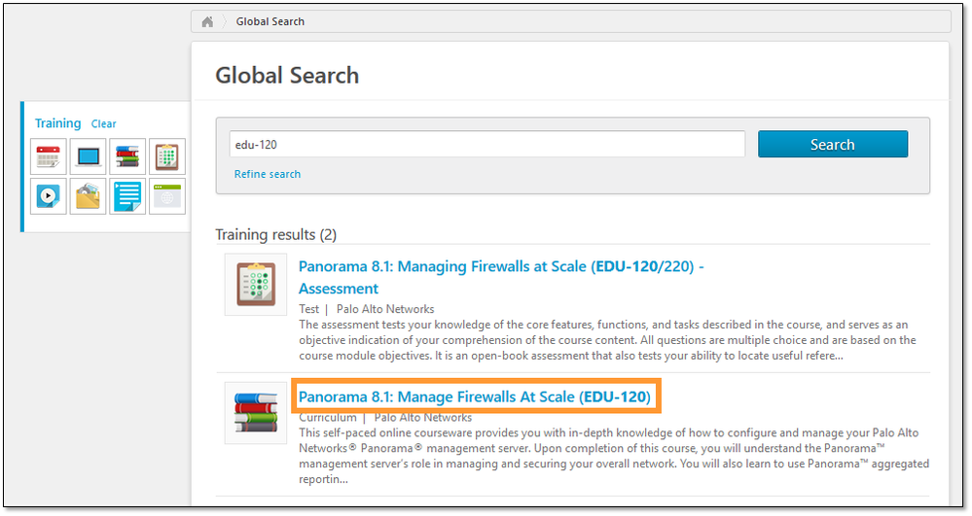Filter training by calendar events icon
Image resolution: width=972 pixels, height=516 pixels.
click(x=49, y=156)
